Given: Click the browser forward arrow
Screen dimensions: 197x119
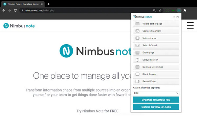Looking at the screenshot, I should [x=10, y=10].
